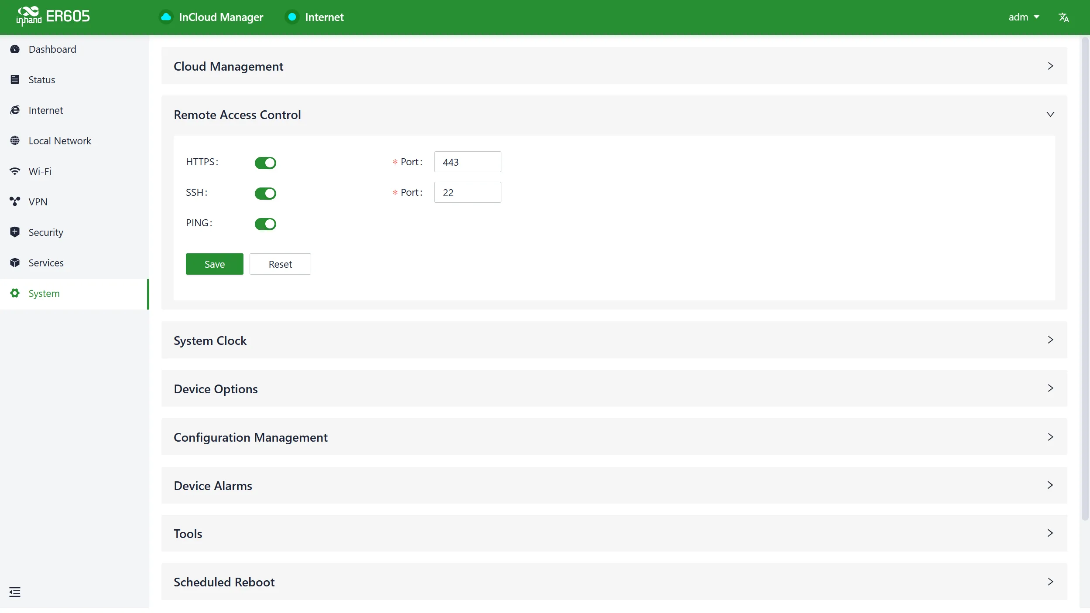Click the Internet connection status dot
Screen dimensions: 1090x613
[292, 17]
